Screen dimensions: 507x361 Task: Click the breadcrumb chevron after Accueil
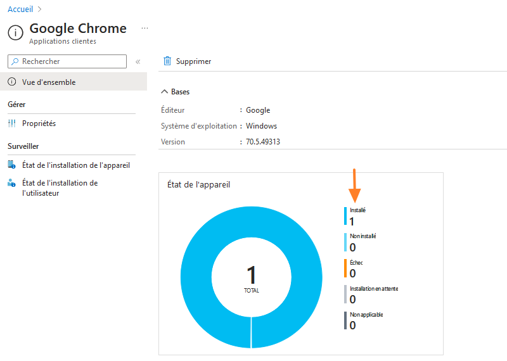click(39, 9)
